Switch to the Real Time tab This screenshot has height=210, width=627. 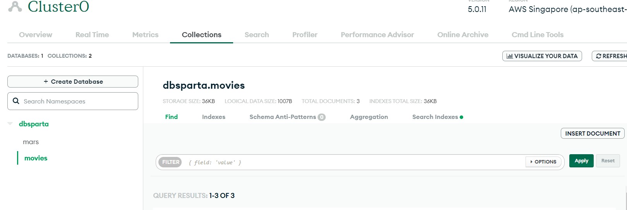point(92,35)
